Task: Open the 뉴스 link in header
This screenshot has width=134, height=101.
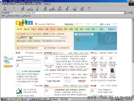Action: point(108,24)
